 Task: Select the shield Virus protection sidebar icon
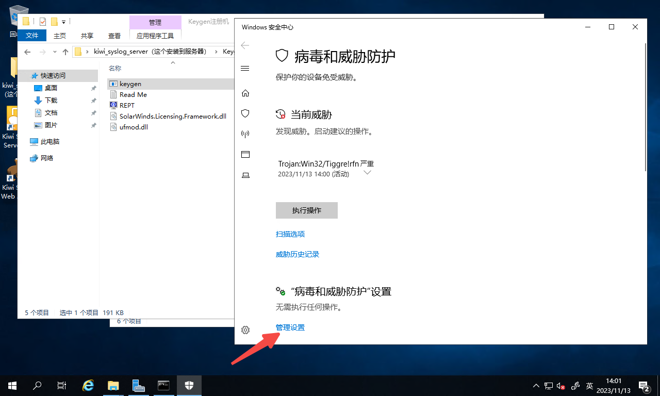tap(245, 113)
